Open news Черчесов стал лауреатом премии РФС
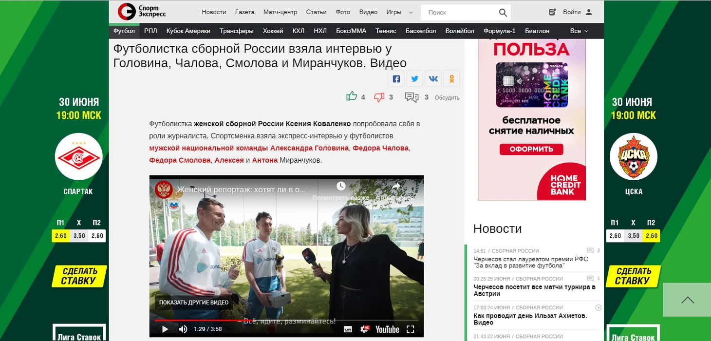711x341 pixels. tap(531, 263)
